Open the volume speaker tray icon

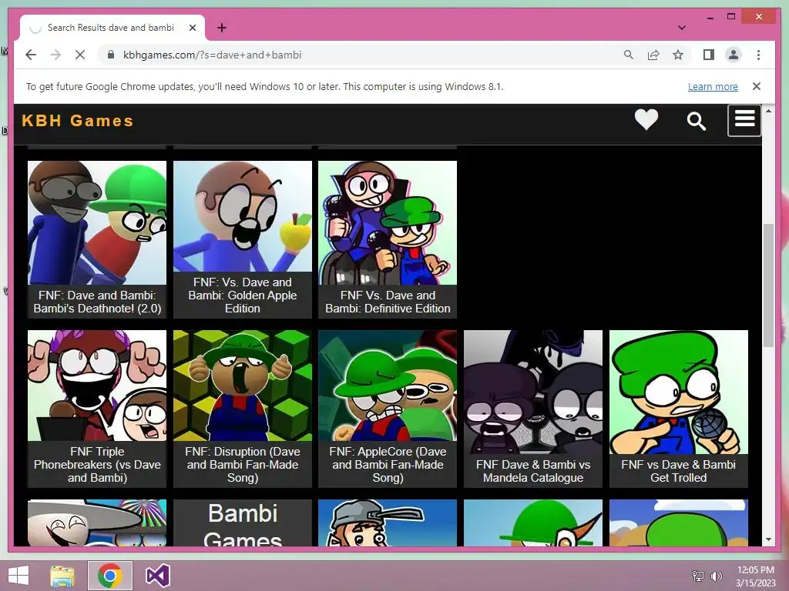click(x=716, y=576)
